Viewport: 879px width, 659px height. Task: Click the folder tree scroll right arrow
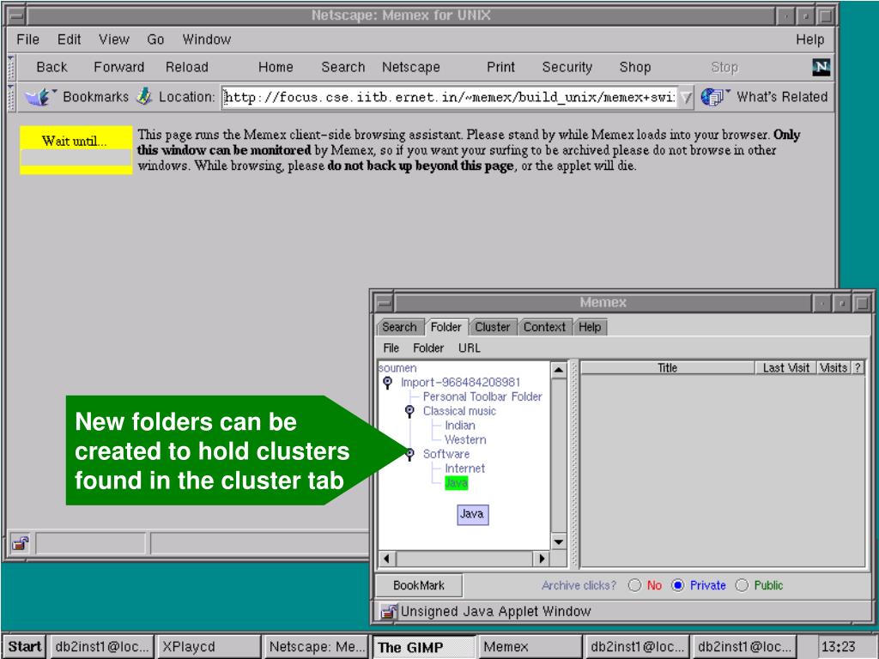541,559
